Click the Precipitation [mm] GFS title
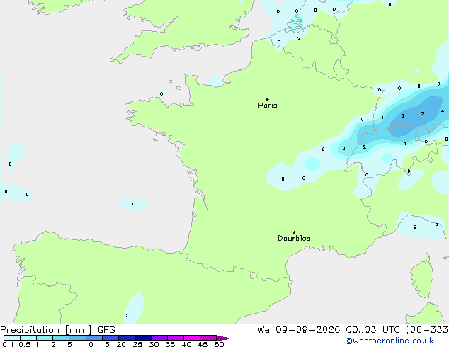Image resolution: width=449 pixels, height=347 pixels. (57, 330)
